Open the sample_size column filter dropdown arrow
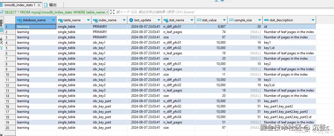The width and height of the screenshot is (334, 136). coord(259,20)
